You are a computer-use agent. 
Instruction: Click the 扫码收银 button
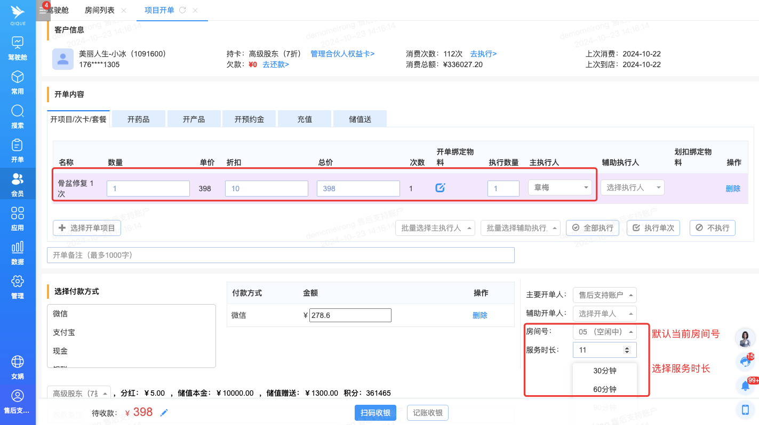coord(375,413)
